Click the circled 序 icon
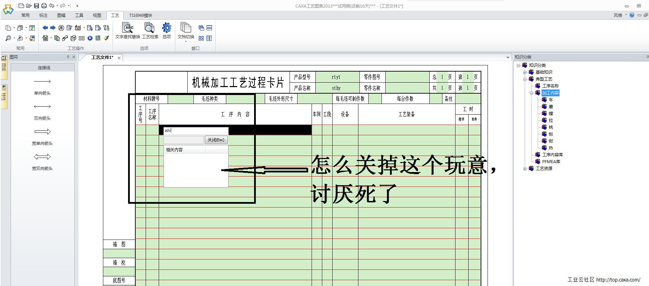The width and height of the screenshot is (649, 286). (61, 28)
